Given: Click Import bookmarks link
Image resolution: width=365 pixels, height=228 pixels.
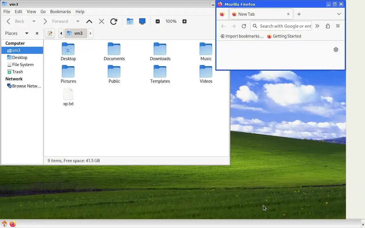Looking at the screenshot, I should [x=242, y=36].
